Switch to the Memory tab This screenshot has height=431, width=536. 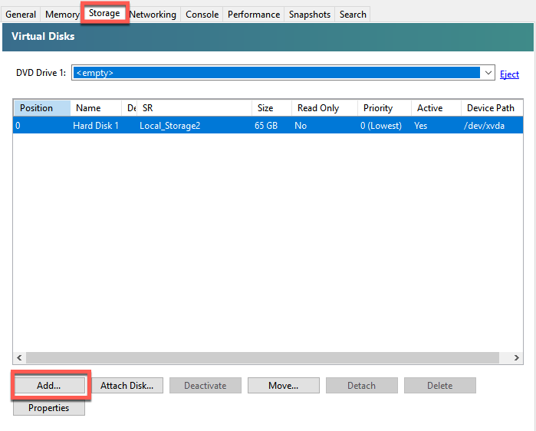tap(61, 15)
